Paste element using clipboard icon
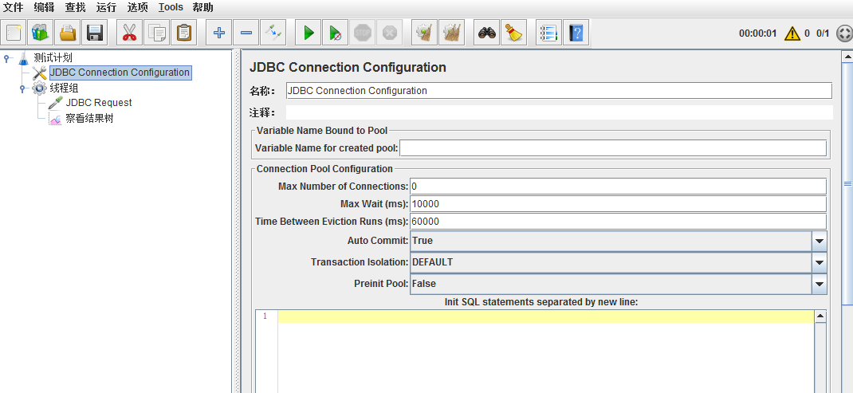Screen dimensions: 853x393 (184, 33)
